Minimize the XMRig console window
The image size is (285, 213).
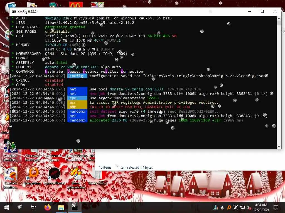click(x=250, y=11)
